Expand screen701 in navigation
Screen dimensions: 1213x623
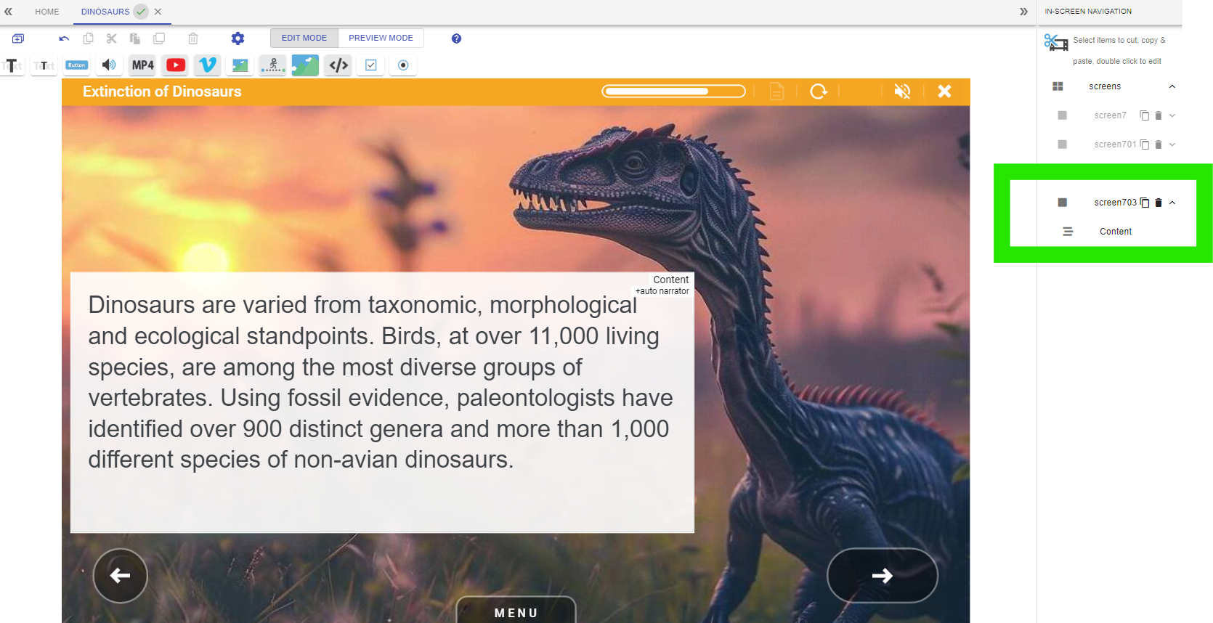[x=1172, y=144]
